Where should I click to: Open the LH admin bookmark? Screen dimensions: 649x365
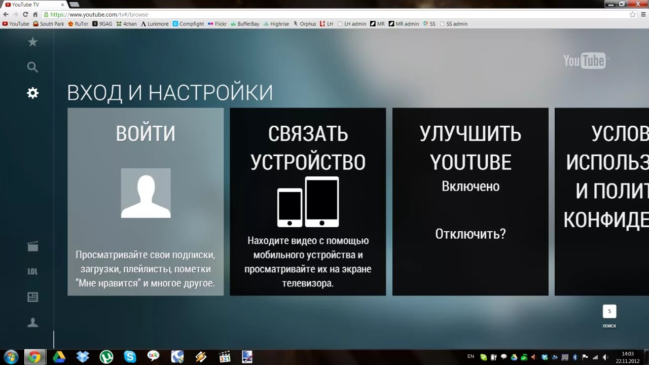(351, 24)
